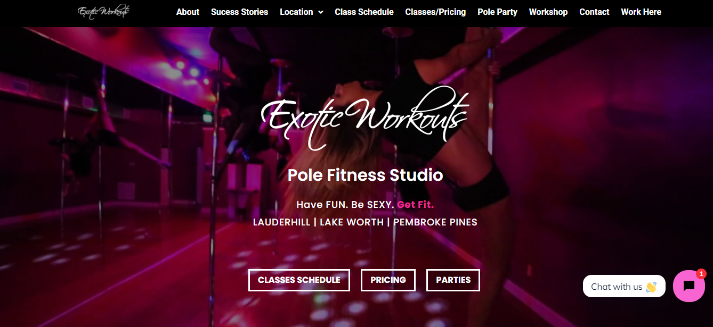Image resolution: width=713 pixels, height=327 pixels.
Task: Expand the Location dropdown chevron
Action: pos(321,12)
